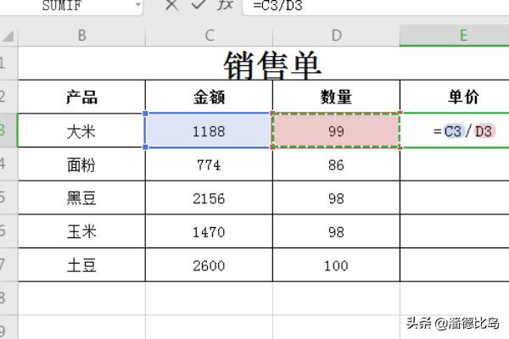Click the editing cell showing =C3/D3
Screen dimensions: 509x339
(455, 131)
